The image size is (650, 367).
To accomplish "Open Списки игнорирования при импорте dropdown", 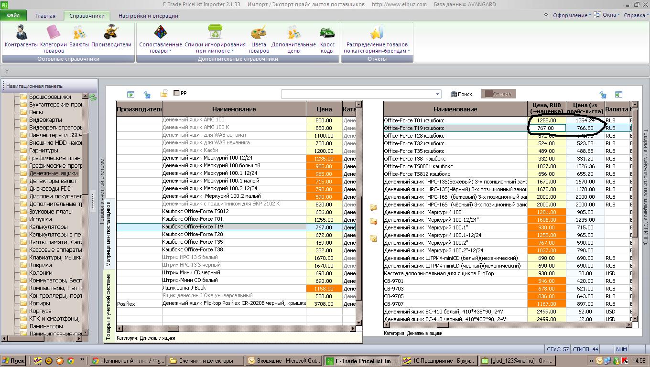I will (215, 39).
